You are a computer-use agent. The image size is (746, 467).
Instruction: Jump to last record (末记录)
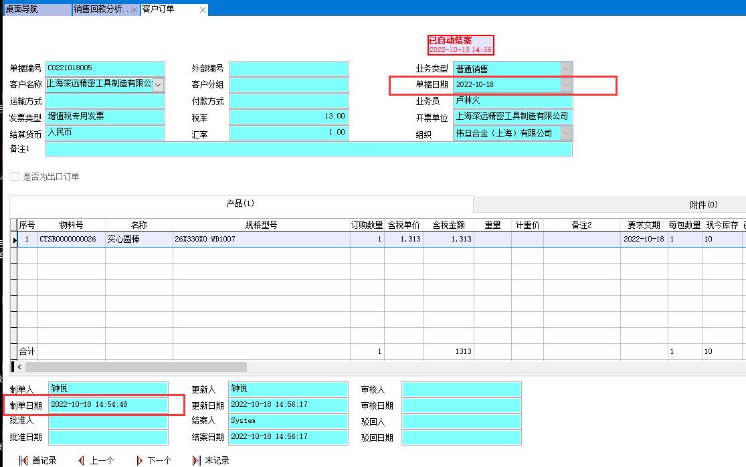click(x=211, y=460)
